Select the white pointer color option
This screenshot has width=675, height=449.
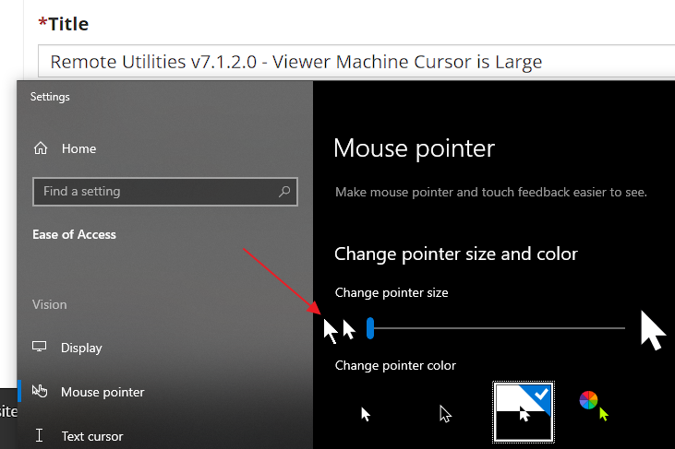tap(366, 414)
